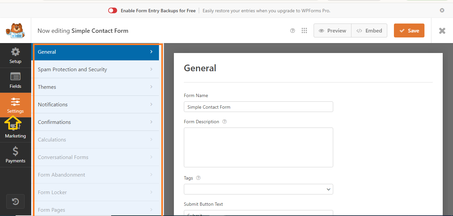Click the Form Name input field
The image size is (453, 216).
click(258, 107)
